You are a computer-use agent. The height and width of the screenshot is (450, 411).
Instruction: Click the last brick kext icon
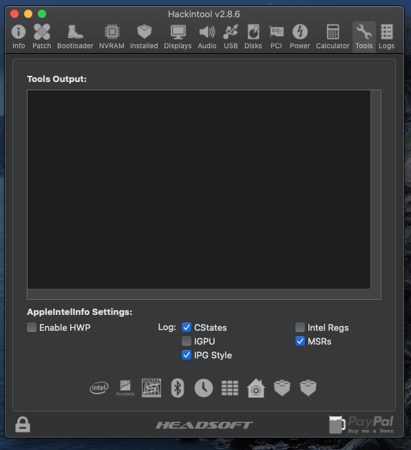coord(308,388)
